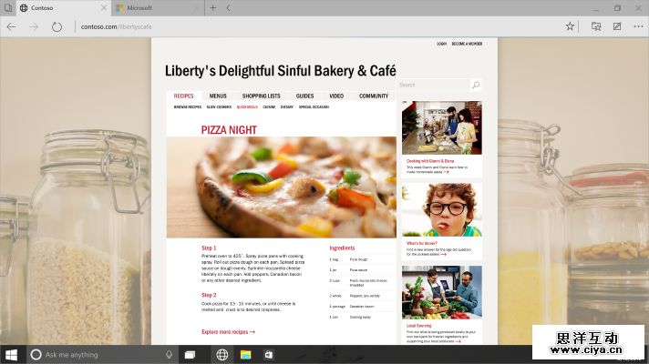Open What's for dinner? link
This screenshot has height=364, width=649.
click(422, 243)
